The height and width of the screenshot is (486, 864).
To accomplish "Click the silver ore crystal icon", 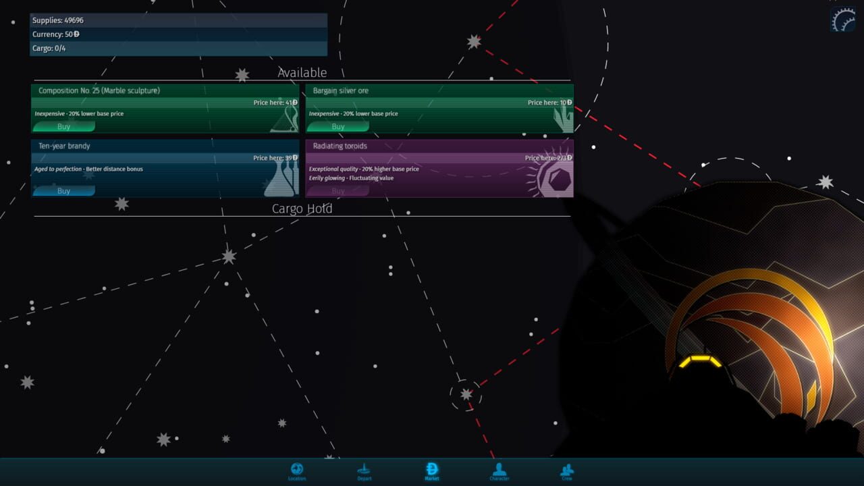I will pyautogui.click(x=562, y=118).
